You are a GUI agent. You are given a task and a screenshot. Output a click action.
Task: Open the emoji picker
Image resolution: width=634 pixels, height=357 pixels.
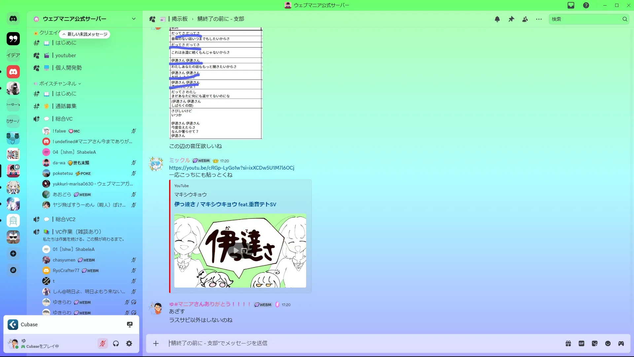608,343
